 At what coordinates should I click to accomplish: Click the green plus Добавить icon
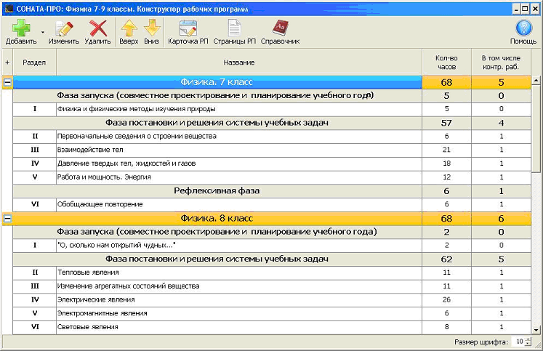[21, 29]
